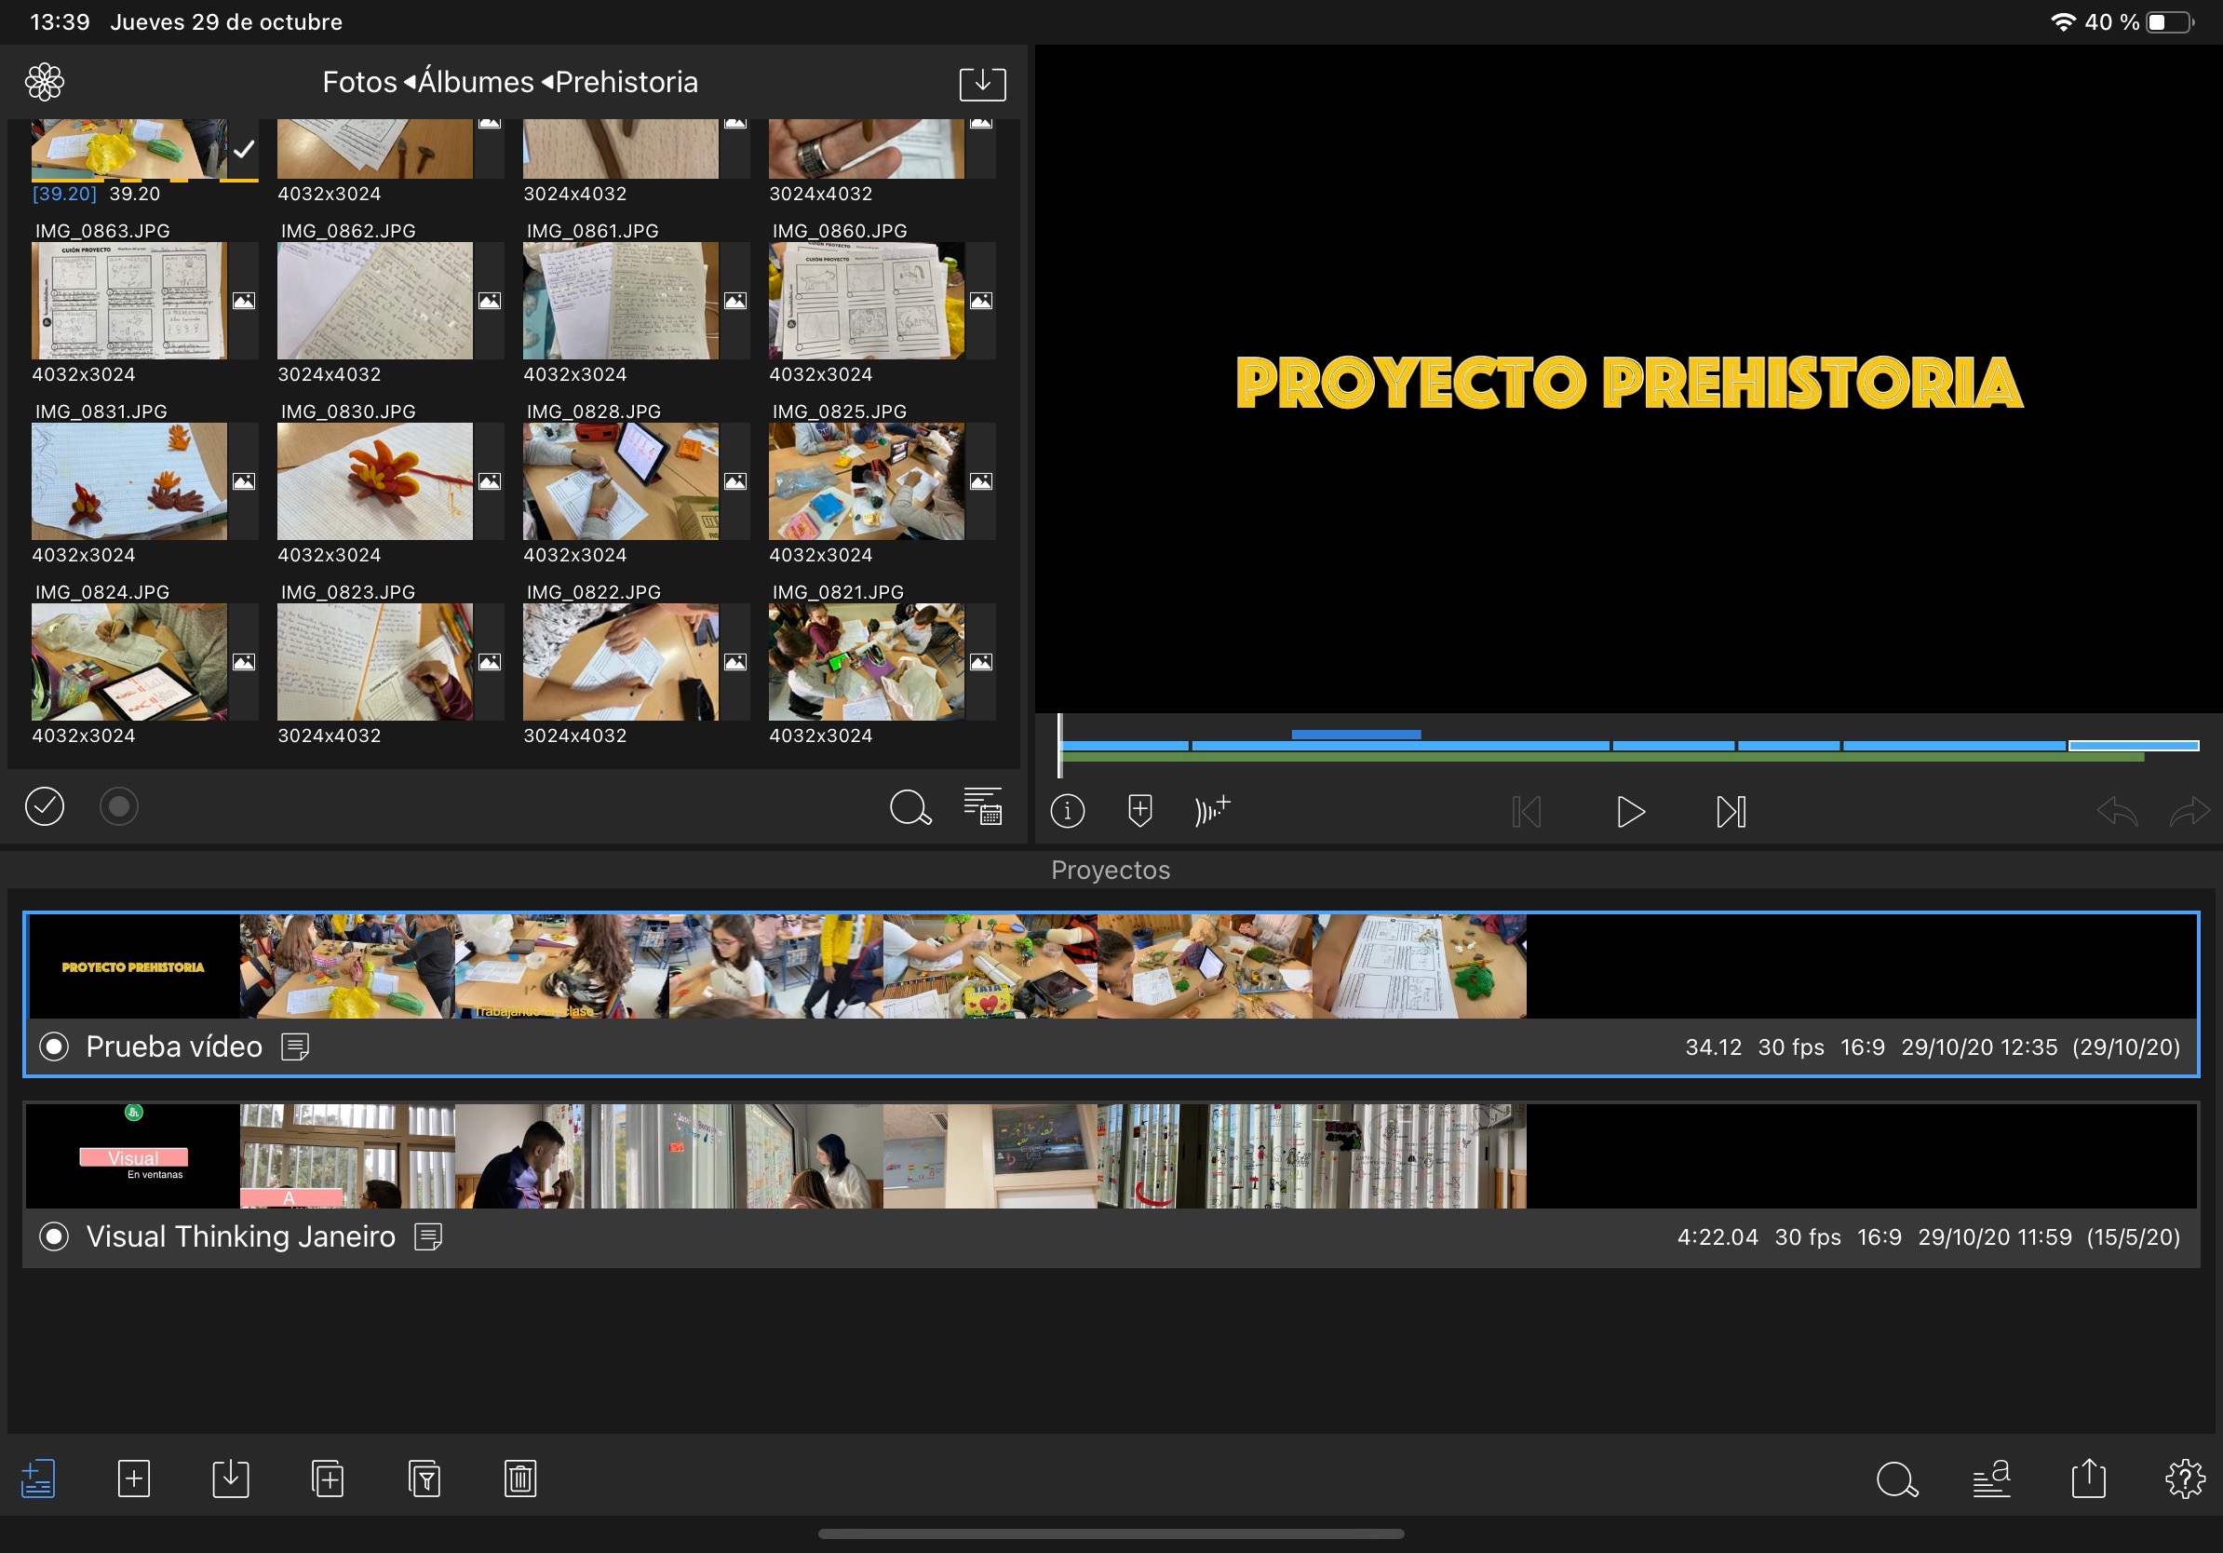This screenshot has height=1553, width=2223.
Task: Open sort list view options icon
Action: click(982, 806)
